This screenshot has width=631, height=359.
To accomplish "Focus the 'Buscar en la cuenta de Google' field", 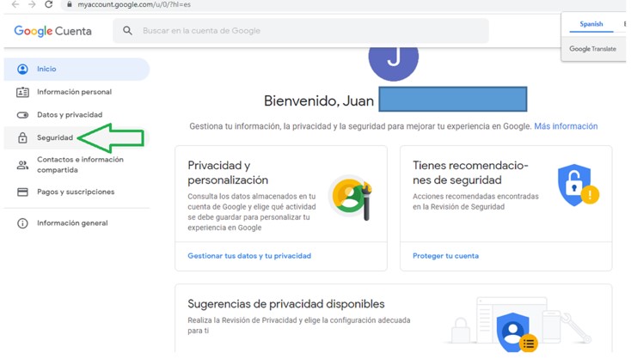I will [301, 31].
